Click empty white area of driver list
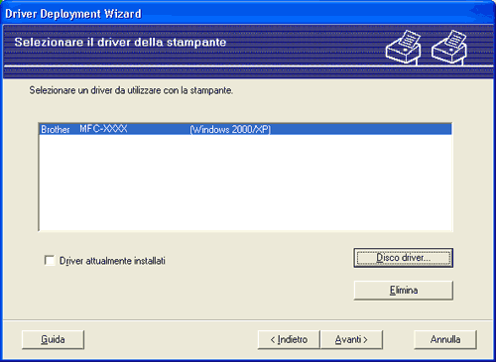This screenshot has height=362, width=496. [245, 182]
